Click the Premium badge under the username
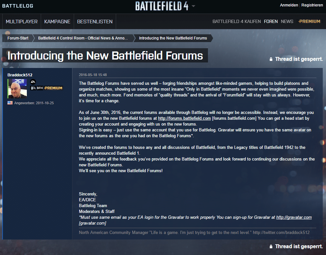Screen dimensions: 326x255 pos(53,88)
